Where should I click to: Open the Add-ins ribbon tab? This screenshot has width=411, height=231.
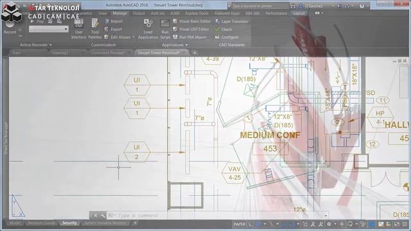157,13
